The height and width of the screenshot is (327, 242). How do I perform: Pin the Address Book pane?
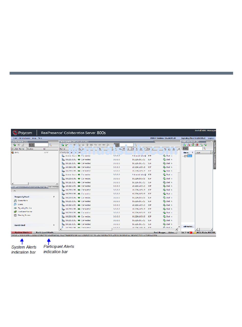click(211, 141)
